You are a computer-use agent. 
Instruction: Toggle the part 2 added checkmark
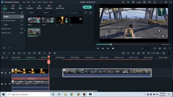pos(52,22)
